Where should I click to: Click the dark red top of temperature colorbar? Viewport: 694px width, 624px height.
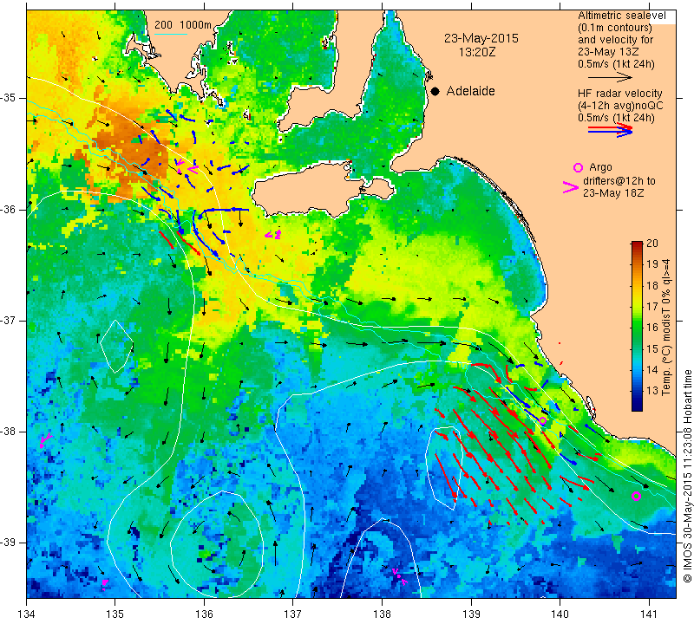click(637, 244)
